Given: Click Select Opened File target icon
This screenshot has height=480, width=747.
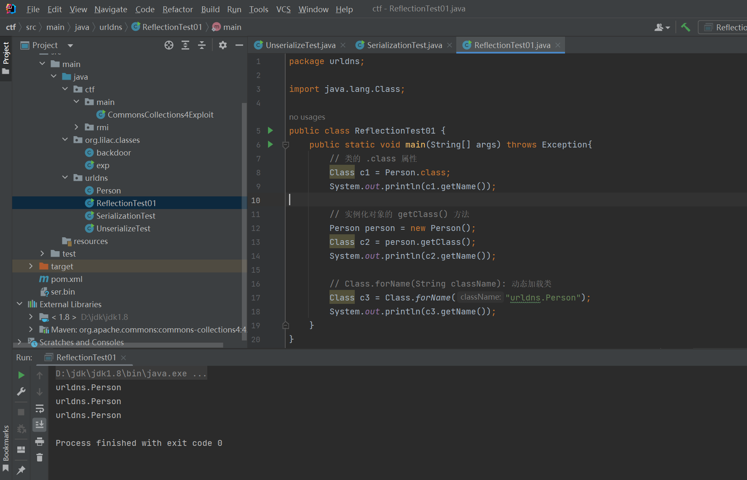Looking at the screenshot, I should pos(169,45).
